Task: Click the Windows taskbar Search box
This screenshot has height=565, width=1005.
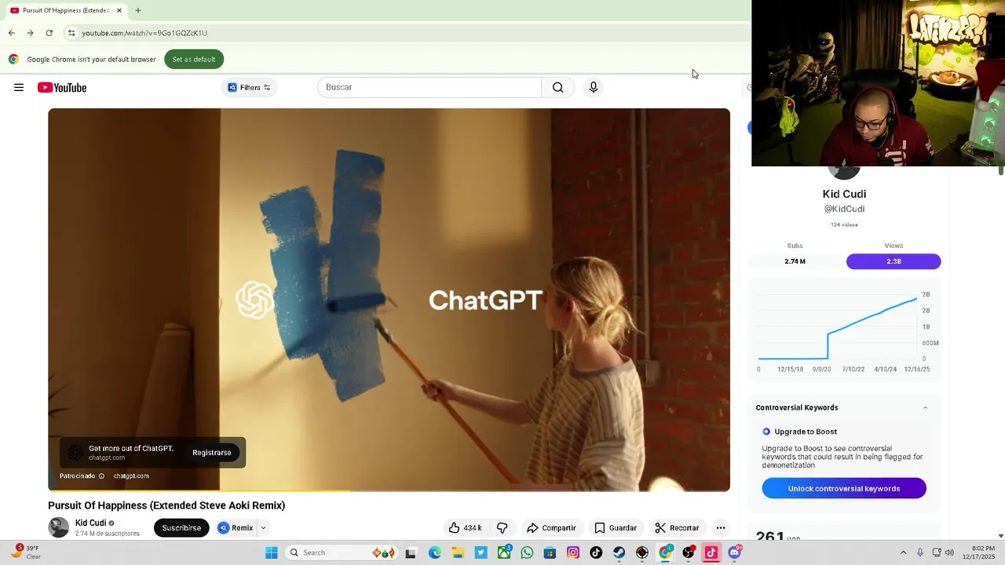Action: tap(341, 552)
